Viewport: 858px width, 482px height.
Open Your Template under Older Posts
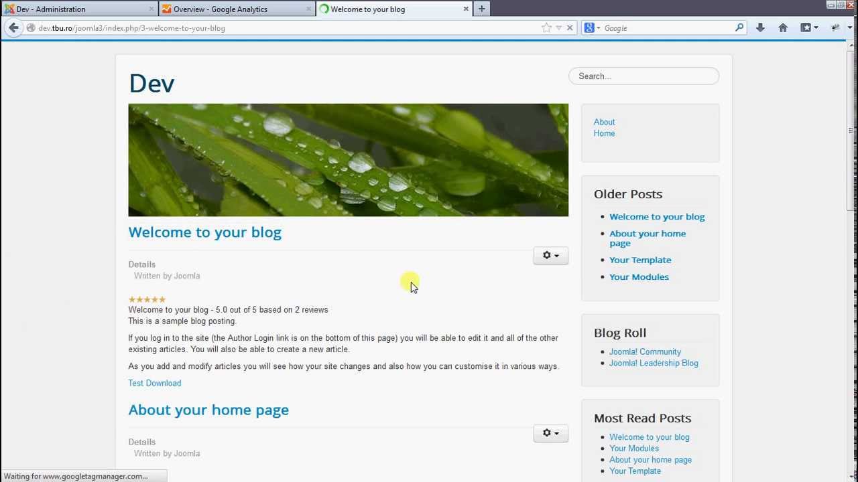[x=640, y=260]
